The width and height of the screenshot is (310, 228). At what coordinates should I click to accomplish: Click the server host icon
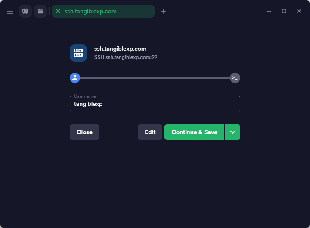click(78, 53)
